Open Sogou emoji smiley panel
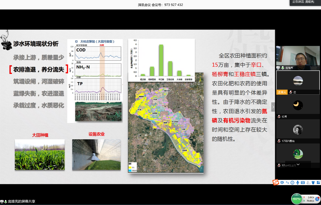The image size is (321, 205). pyautogui.click(x=292, y=183)
